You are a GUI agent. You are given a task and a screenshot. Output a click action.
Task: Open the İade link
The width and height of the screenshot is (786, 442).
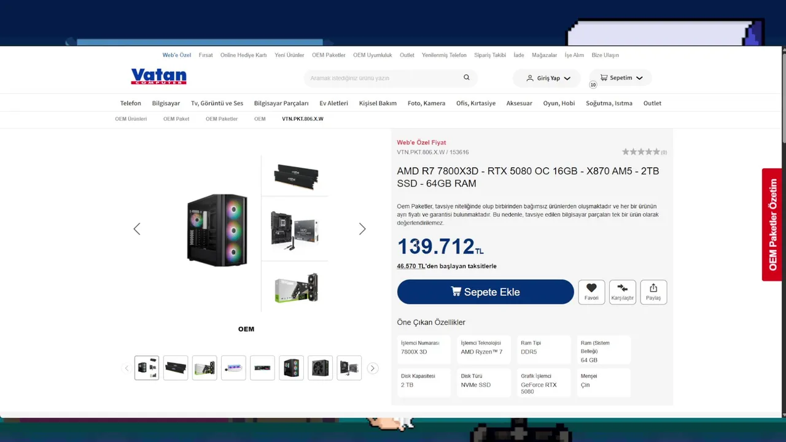(519, 55)
